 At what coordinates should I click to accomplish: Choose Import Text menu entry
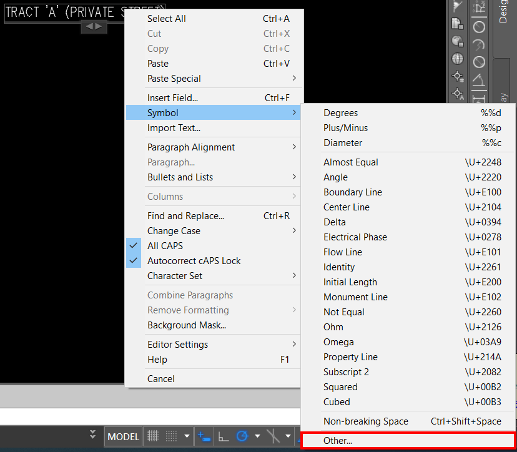coord(213,127)
